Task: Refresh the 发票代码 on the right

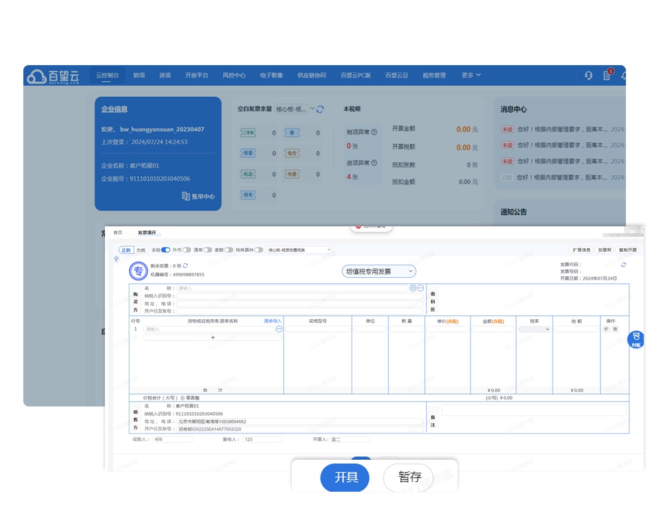Action: 624,265
